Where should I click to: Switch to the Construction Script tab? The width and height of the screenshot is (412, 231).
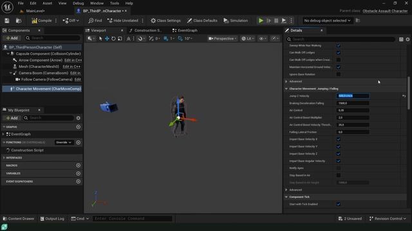coord(145,30)
